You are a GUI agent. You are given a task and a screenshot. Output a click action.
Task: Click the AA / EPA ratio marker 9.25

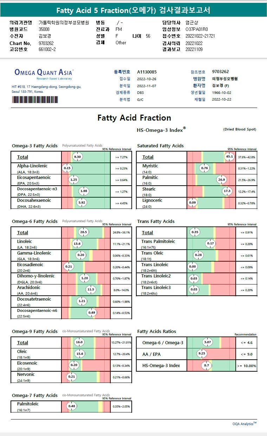(202, 354)
